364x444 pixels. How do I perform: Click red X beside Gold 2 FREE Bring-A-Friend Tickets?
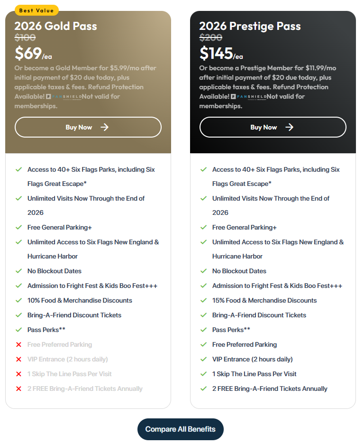[x=19, y=389]
